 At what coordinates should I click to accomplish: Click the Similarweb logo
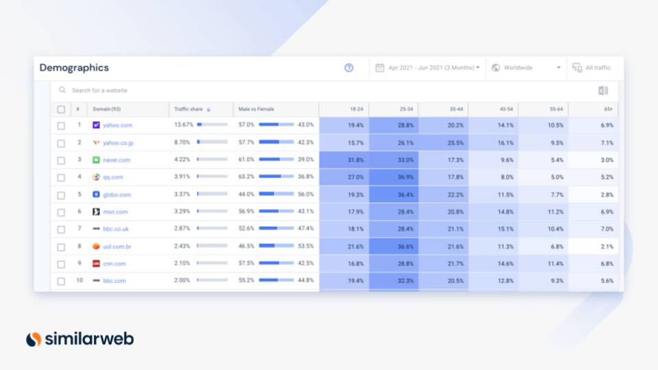[80, 338]
